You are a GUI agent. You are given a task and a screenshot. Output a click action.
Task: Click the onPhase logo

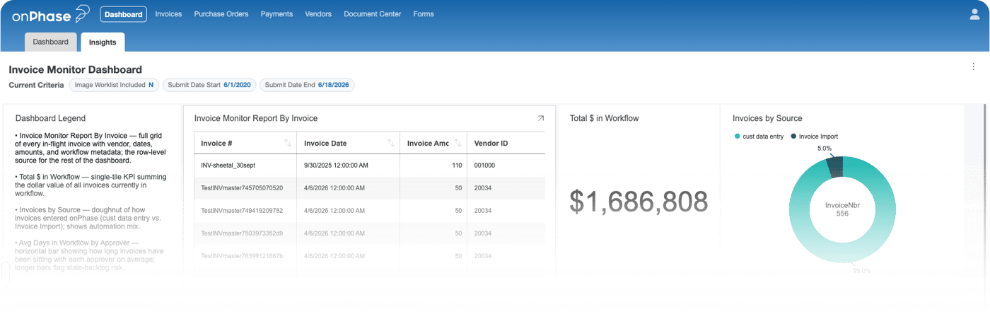[51, 13]
